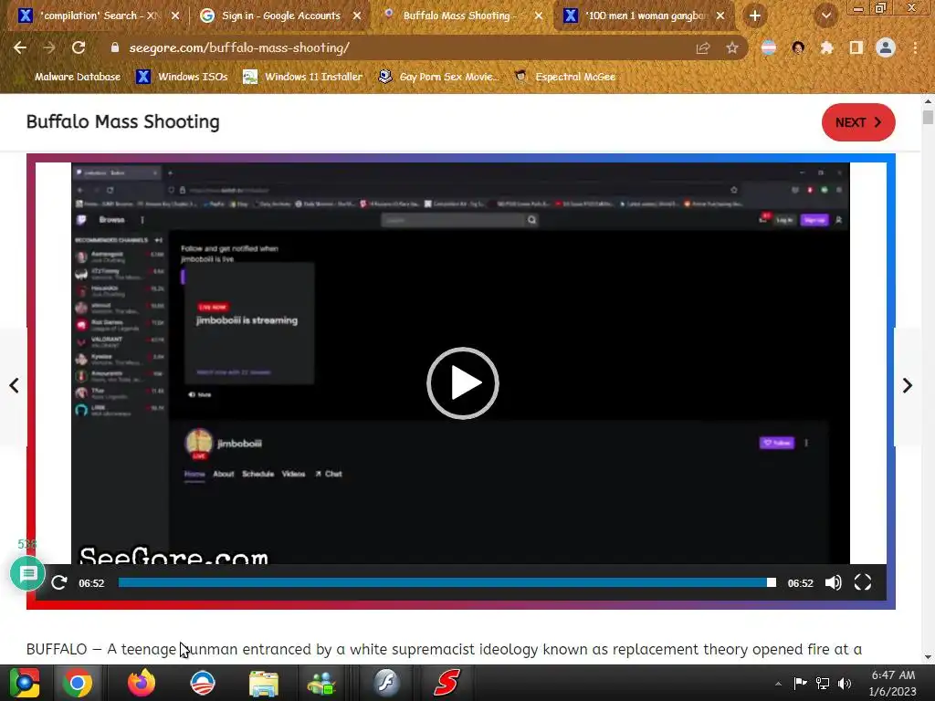Reload the page with the refresh icon

click(x=79, y=47)
